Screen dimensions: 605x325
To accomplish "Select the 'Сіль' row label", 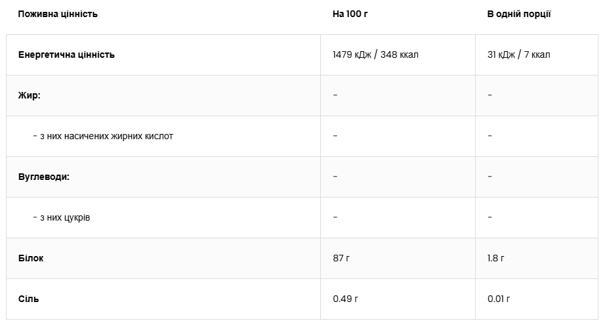I will click(x=29, y=299).
